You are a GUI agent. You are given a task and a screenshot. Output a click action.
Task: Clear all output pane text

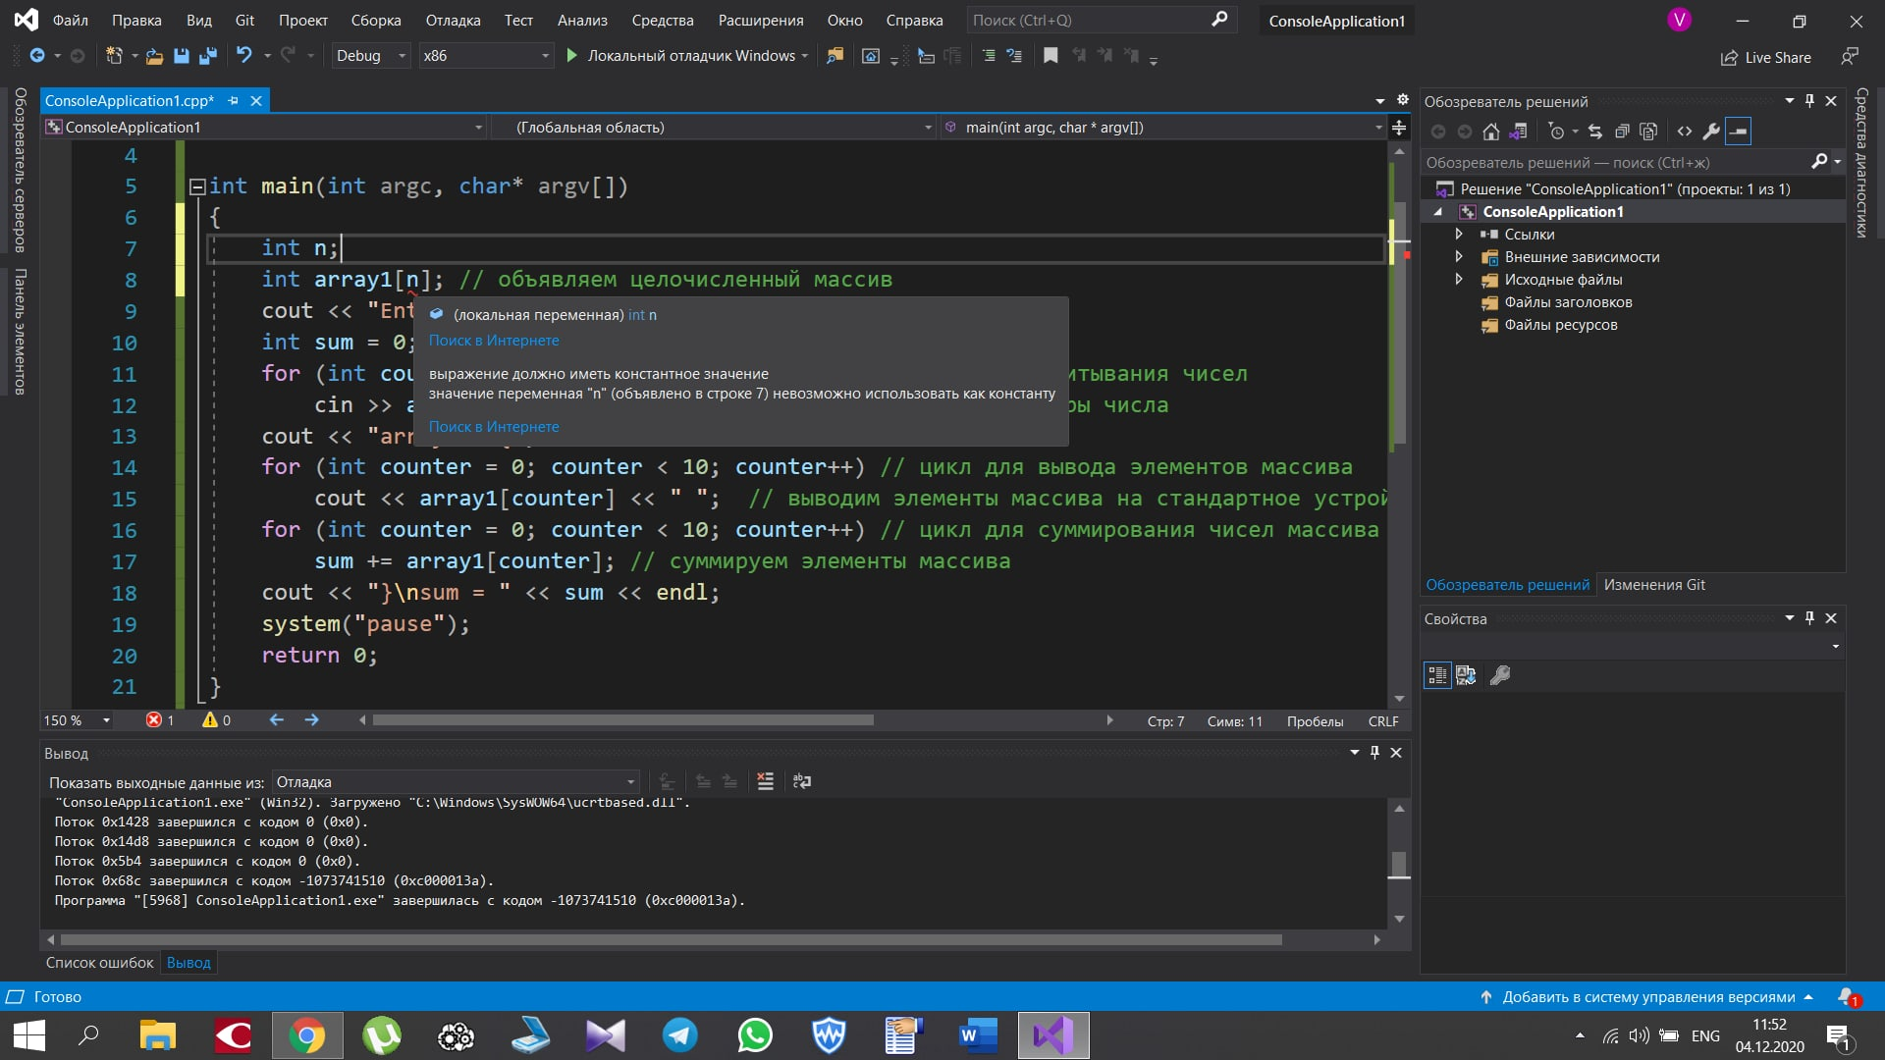click(x=765, y=781)
